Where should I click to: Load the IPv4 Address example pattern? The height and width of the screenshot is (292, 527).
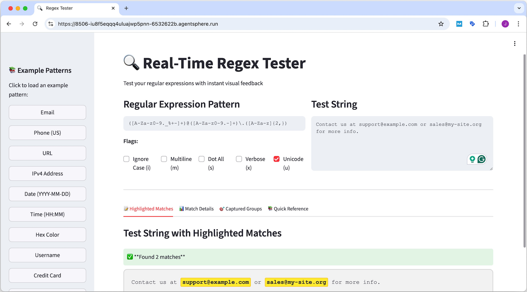click(47, 173)
